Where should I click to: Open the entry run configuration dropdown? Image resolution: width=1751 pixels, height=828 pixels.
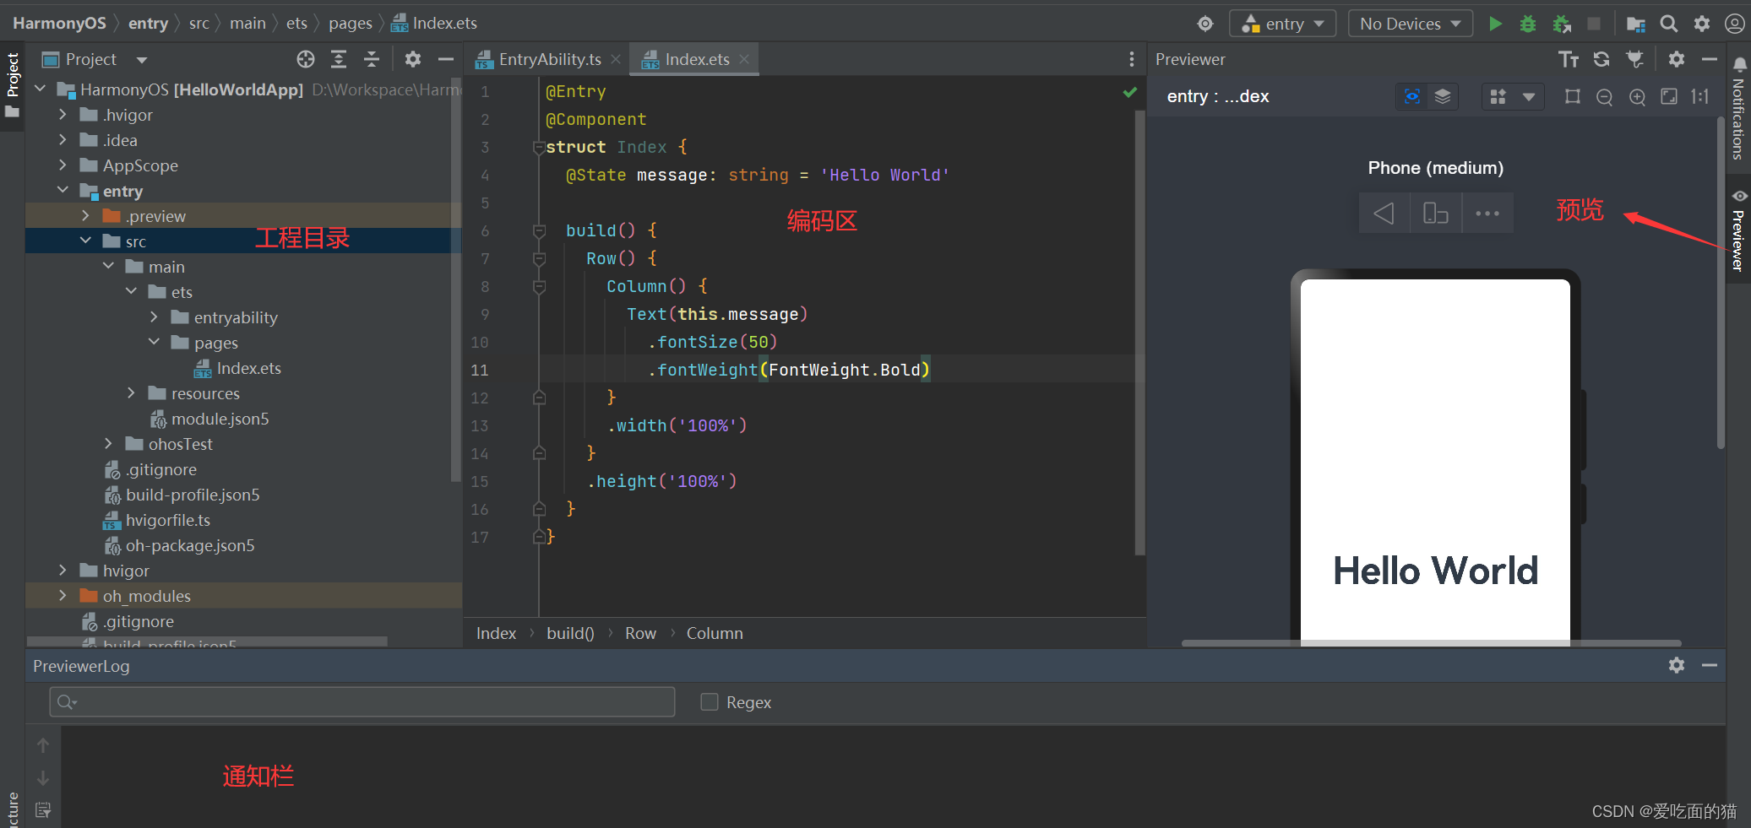[1282, 24]
